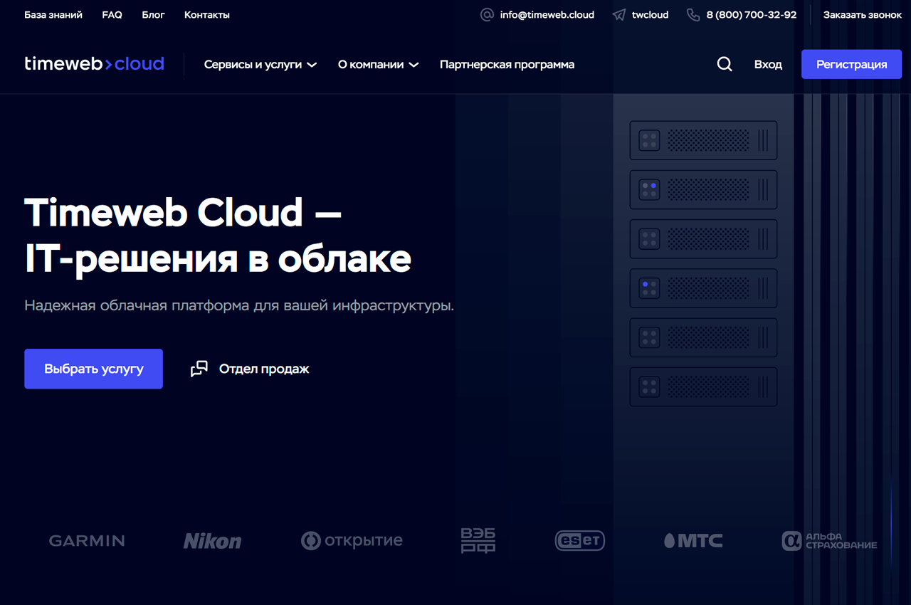The image size is (911, 605).
Task: Click the email at-sign icon
Action: [487, 15]
